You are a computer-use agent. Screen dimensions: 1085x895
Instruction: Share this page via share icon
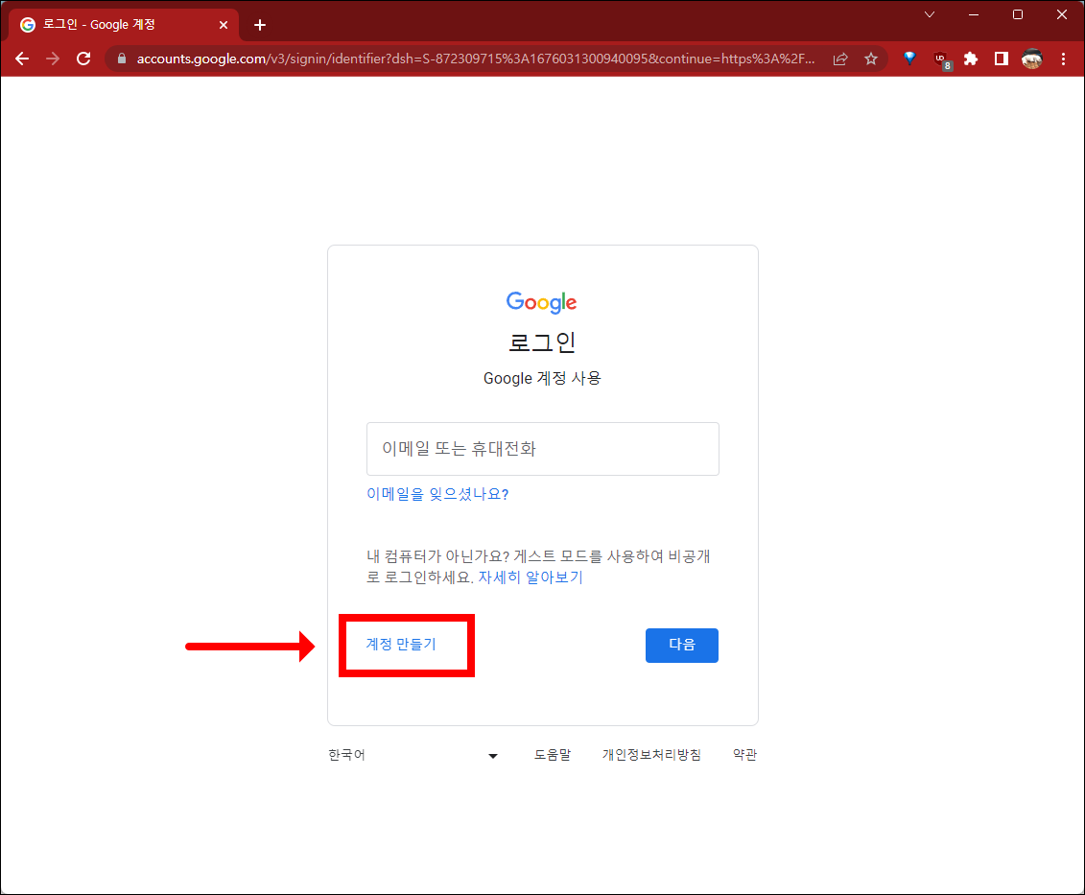click(x=840, y=59)
